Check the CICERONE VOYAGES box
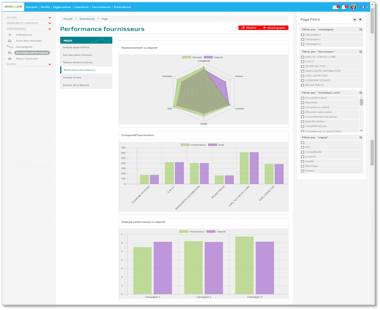Screen dimensions: 380x310 [303, 80]
